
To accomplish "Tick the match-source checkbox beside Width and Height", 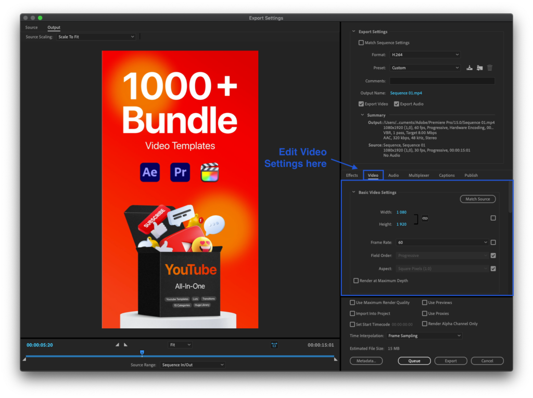I will pyautogui.click(x=493, y=218).
